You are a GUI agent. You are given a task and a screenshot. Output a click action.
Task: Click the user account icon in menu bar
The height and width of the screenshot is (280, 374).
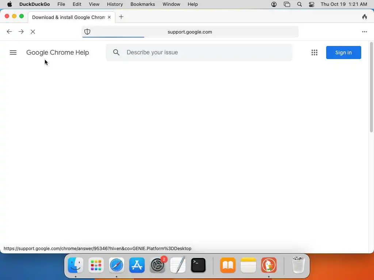(x=274, y=4)
